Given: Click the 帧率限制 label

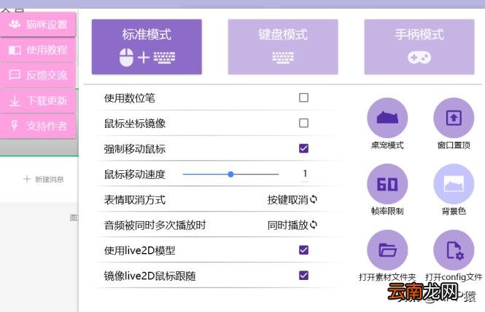Looking at the screenshot, I should 387,211.
